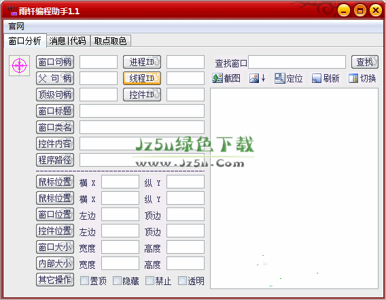
Task: Click the 窗口大小 高度 input field
Action: 186,247
